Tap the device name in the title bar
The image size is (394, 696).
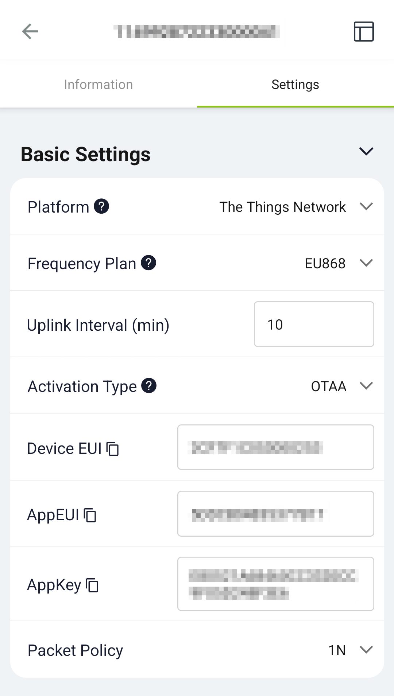pos(197,32)
